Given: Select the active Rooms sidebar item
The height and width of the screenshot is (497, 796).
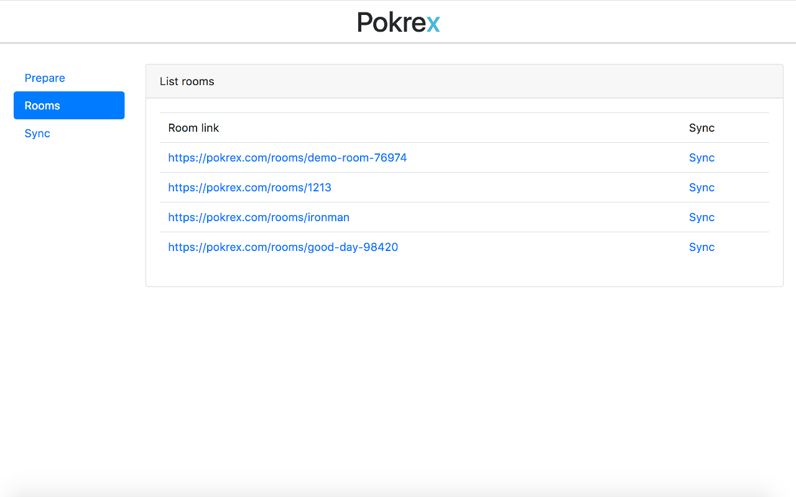Looking at the screenshot, I should coord(69,106).
